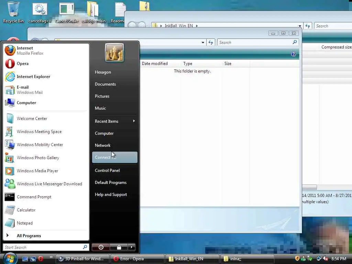Open the cancelfag++ desktop shortcut
The height and width of the screenshot is (264, 352).
point(40,12)
